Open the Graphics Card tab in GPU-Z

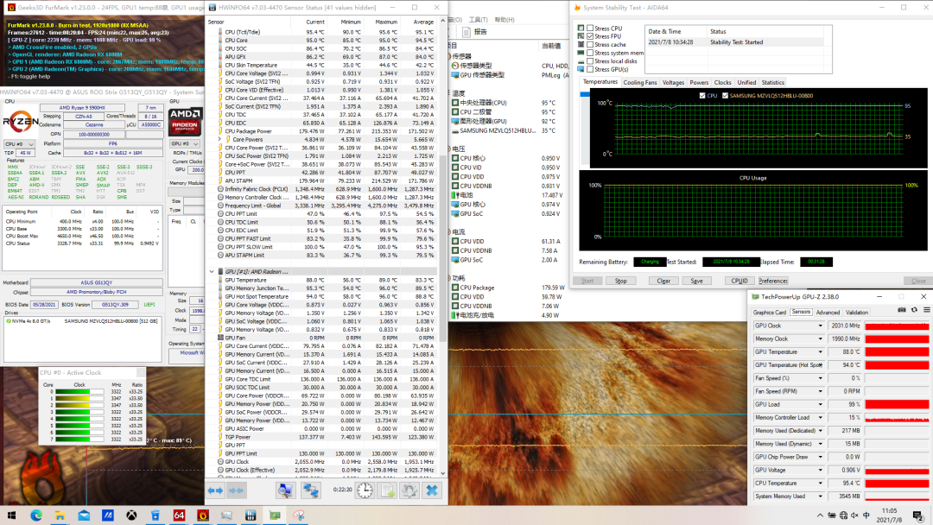[770, 313]
